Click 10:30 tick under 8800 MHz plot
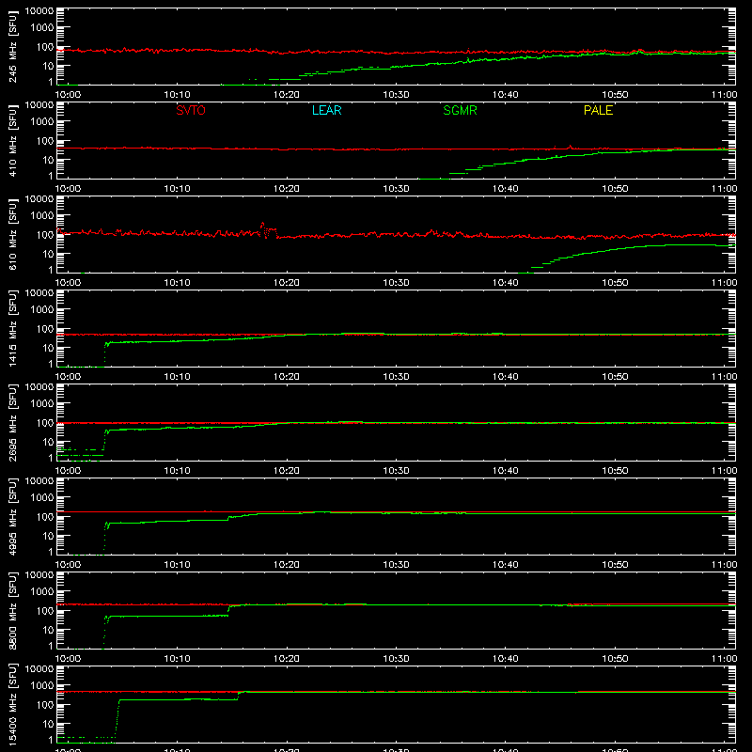This screenshot has height=752, width=752. (x=396, y=659)
